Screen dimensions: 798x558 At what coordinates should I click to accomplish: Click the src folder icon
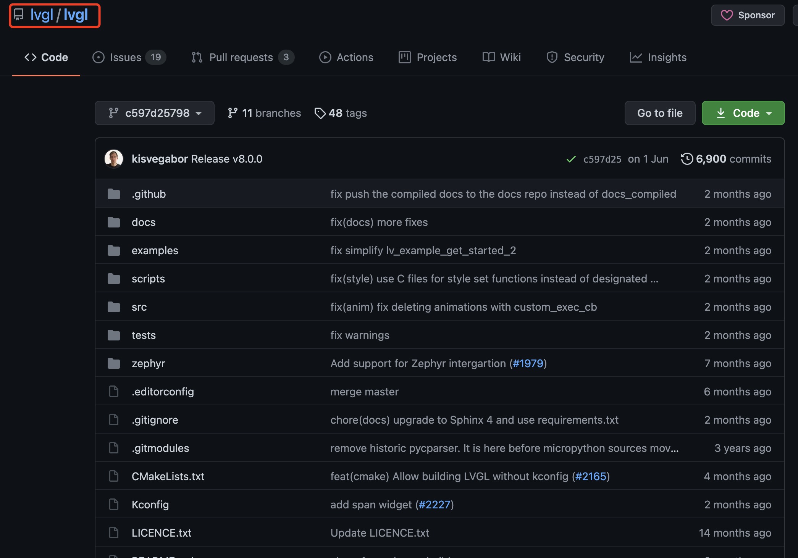[x=114, y=307]
